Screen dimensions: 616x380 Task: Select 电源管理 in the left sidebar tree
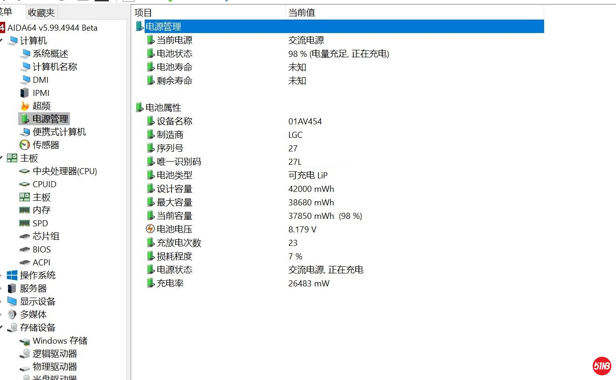(50, 119)
